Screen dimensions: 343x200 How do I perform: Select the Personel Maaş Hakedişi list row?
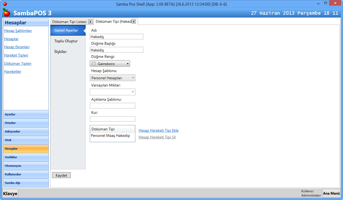[110, 136]
